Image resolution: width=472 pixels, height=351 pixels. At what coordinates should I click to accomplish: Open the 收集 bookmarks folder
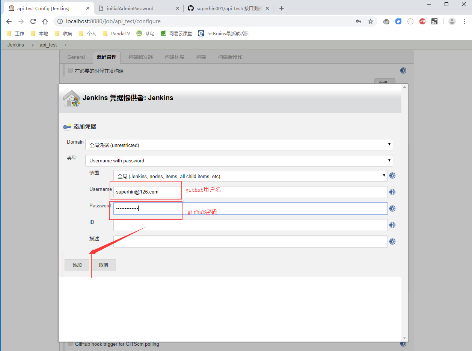pos(63,33)
